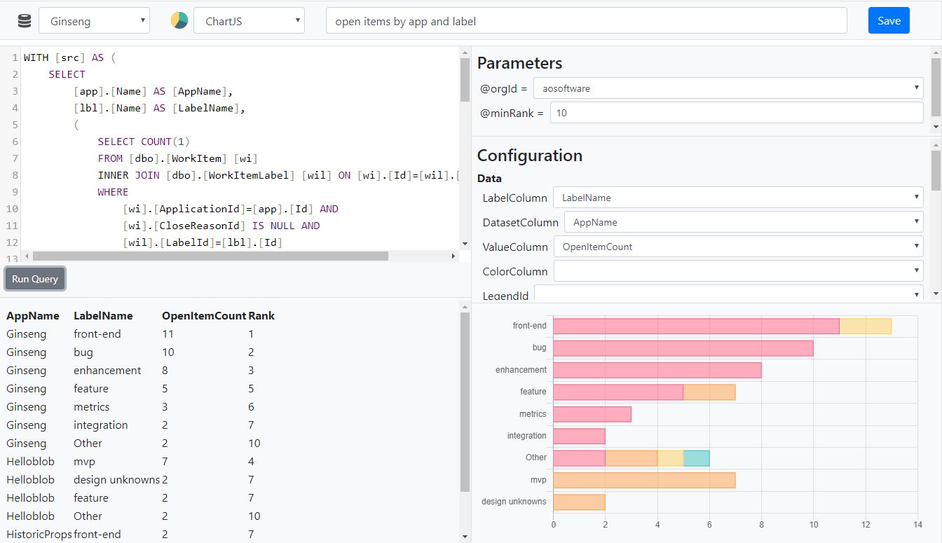
Task: Click the @minRank input field
Action: coord(737,113)
